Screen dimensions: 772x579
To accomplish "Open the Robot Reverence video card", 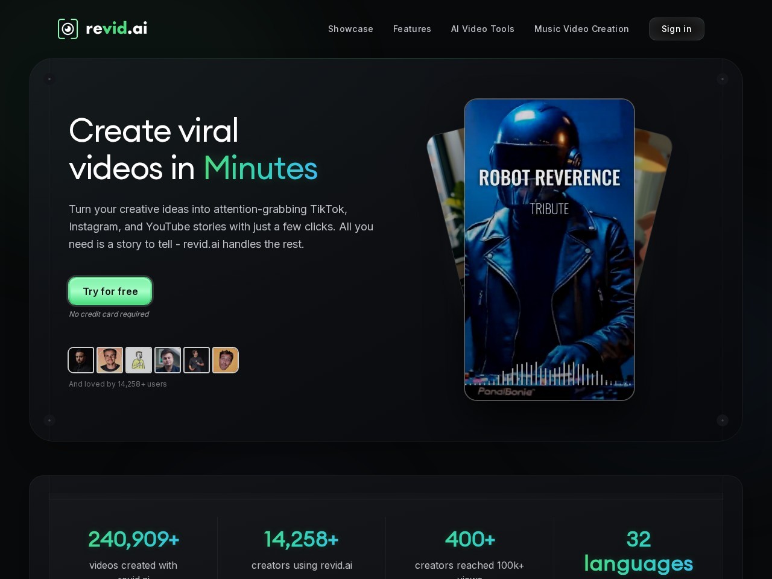I will [x=549, y=253].
